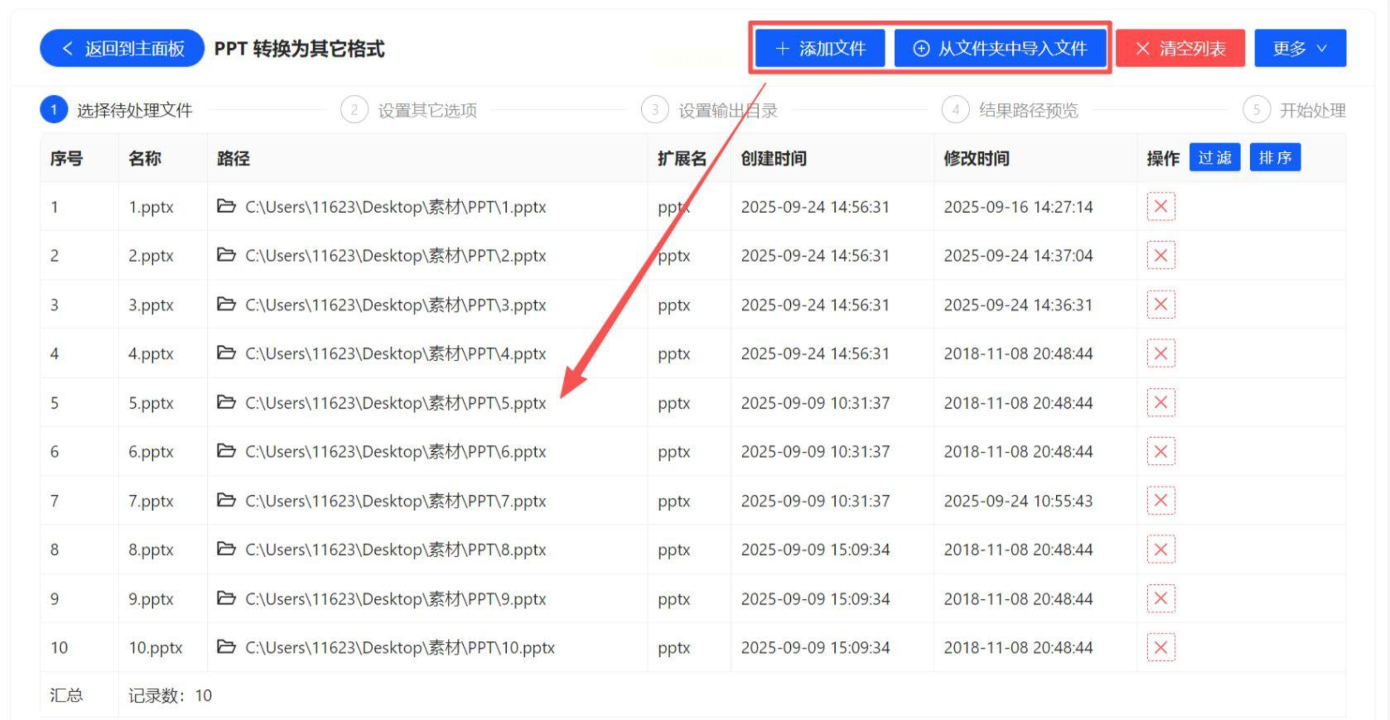Expand the 更多 dropdown menu
Screen dimensions: 1390x720
click(1300, 48)
